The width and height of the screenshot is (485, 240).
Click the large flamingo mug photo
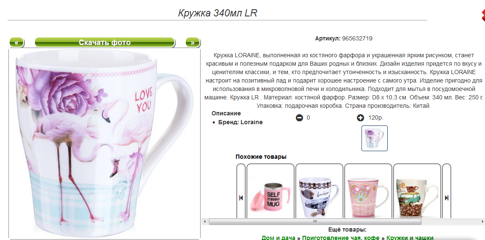click(105, 143)
